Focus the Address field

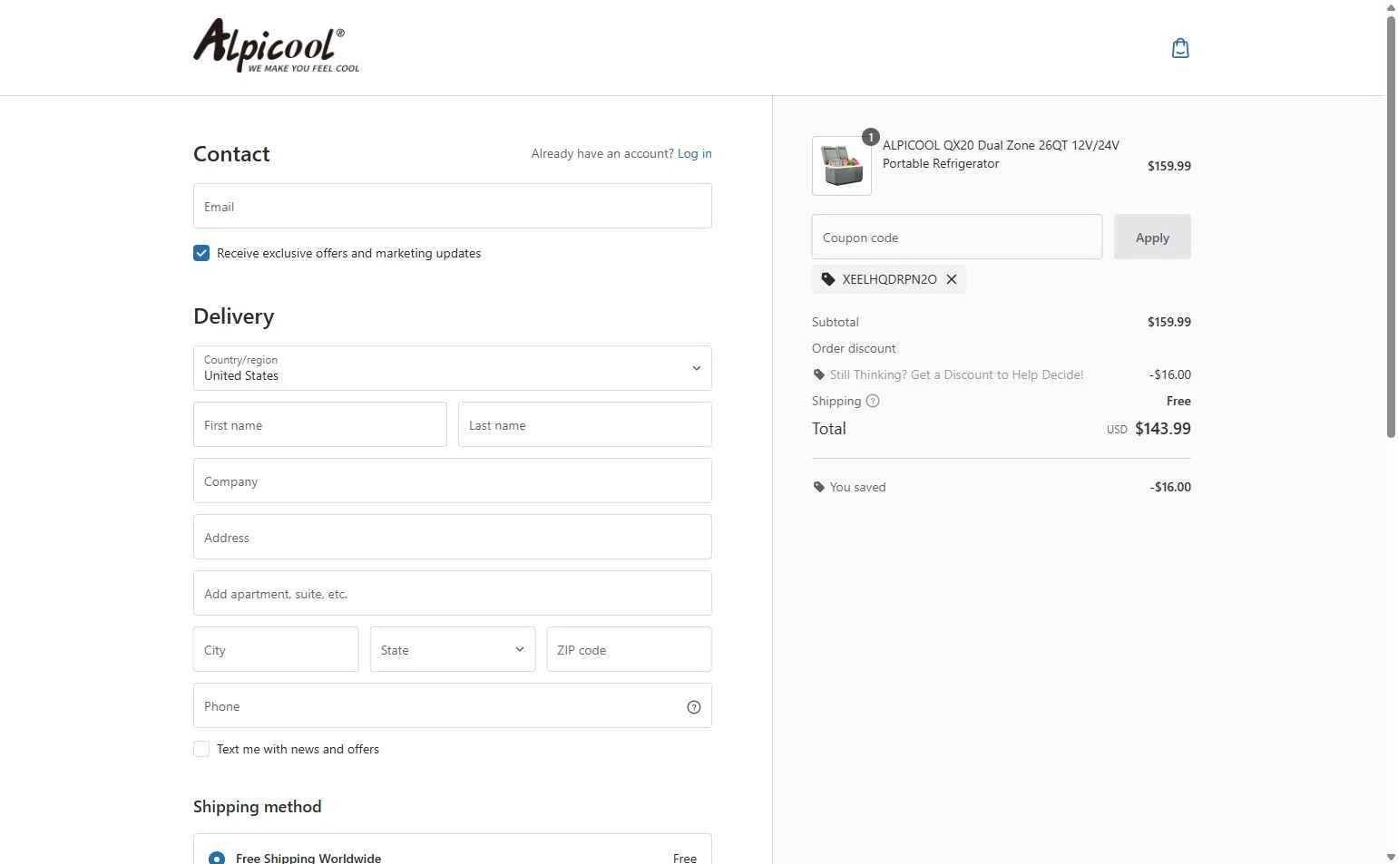(x=453, y=537)
